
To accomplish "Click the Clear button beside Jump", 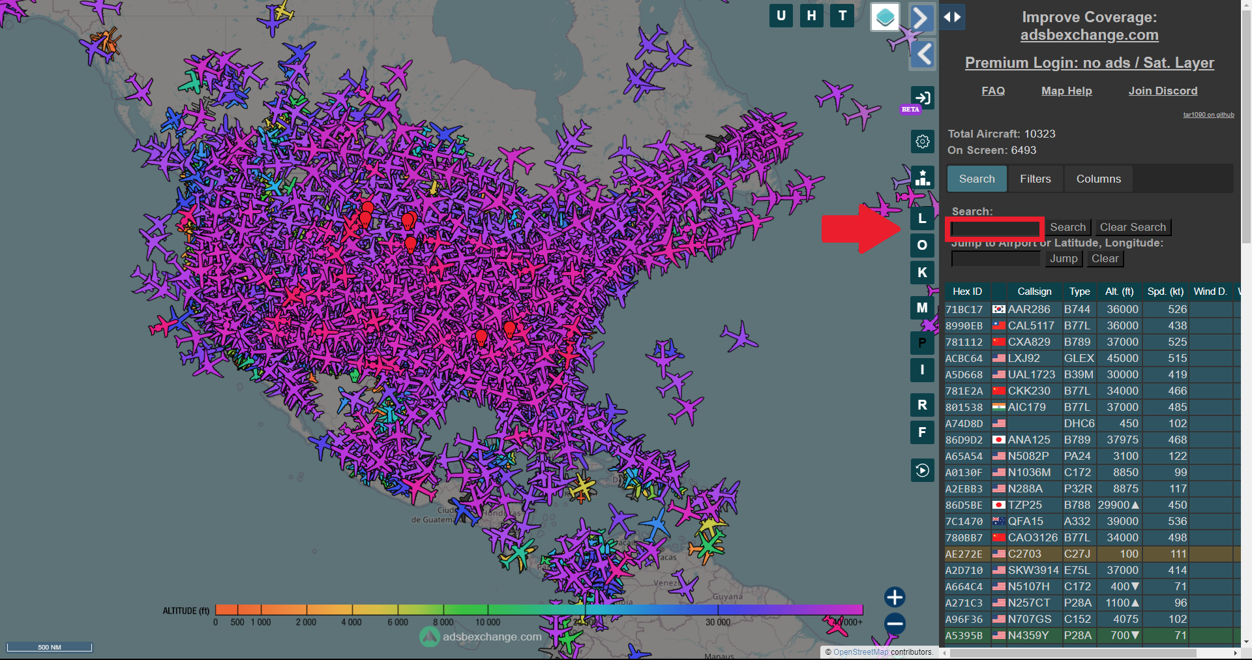I will tap(1105, 259).
